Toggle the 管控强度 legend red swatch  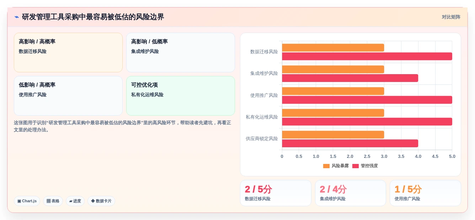(x=356, y=166)
